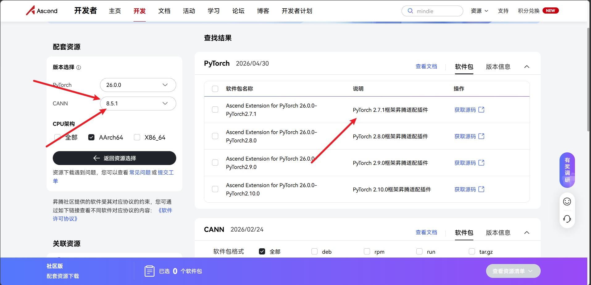Click 支持 in the header
Image resolution: width=591 pixels, height=285 pixels.
503,11
